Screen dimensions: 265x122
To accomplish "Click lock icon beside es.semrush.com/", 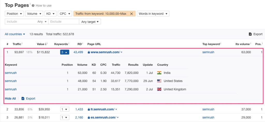I will pos(89,117).
